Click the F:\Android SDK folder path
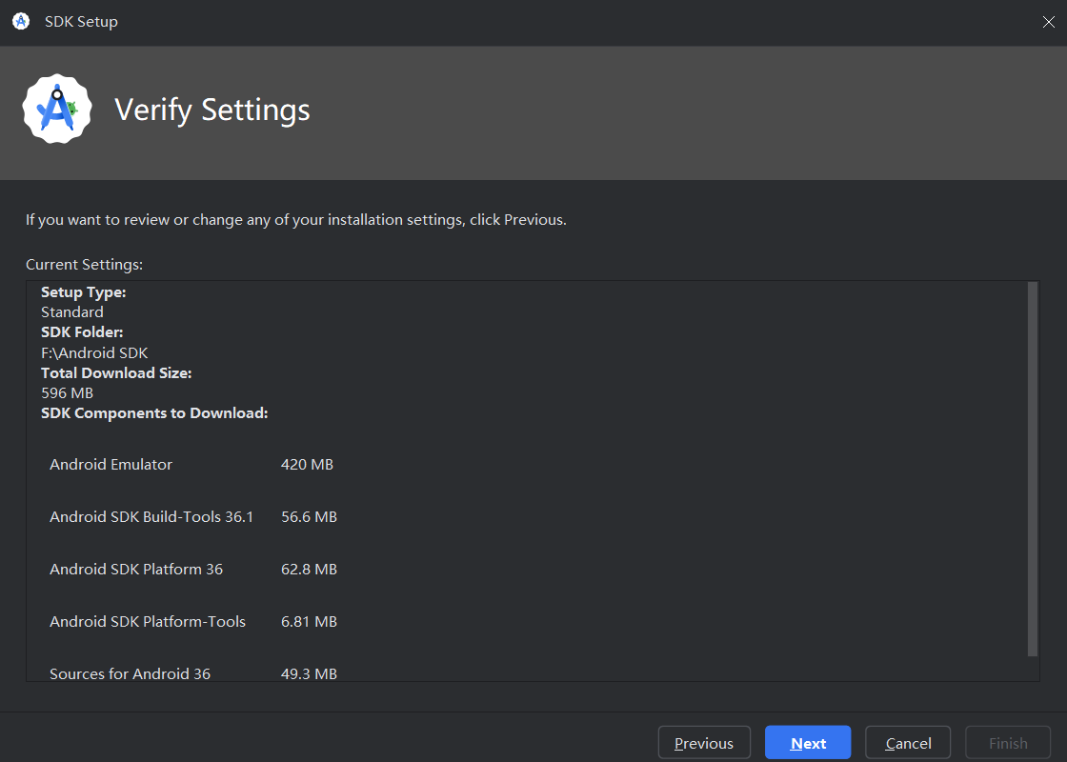This screenshot has height=762, width=1067. [x=94, y=352]
